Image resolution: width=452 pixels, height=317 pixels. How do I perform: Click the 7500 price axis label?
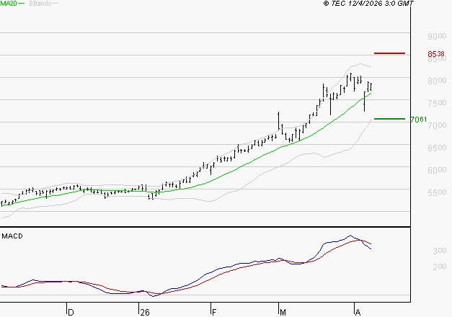pyautogui.click(x=437, y=103)
